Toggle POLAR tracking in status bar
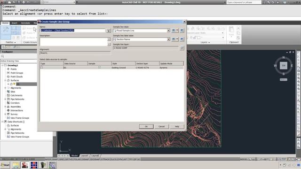 [77, 159]
